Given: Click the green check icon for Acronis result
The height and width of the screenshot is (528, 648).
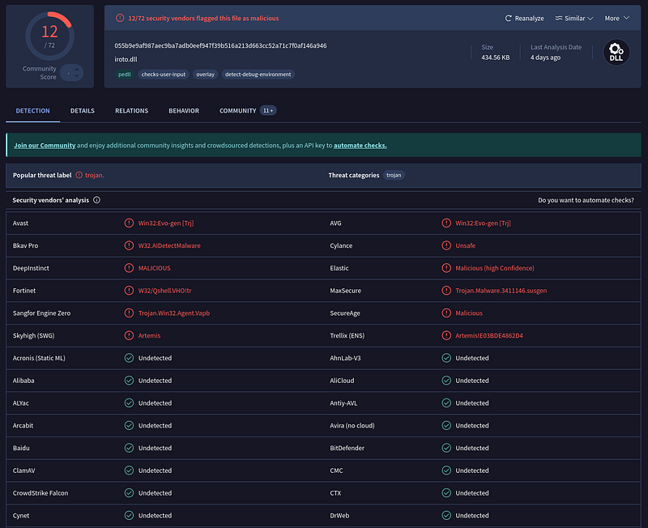Looking at the screenshot, I should pyautogui.click(x=129, y=358).
